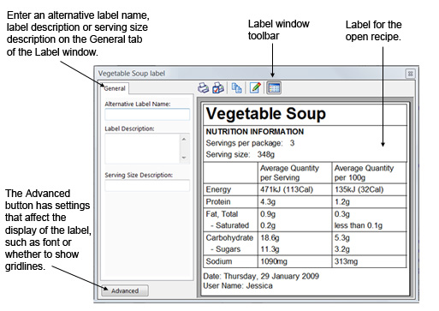Click the 471kJ (113Cal) cell

287,189
